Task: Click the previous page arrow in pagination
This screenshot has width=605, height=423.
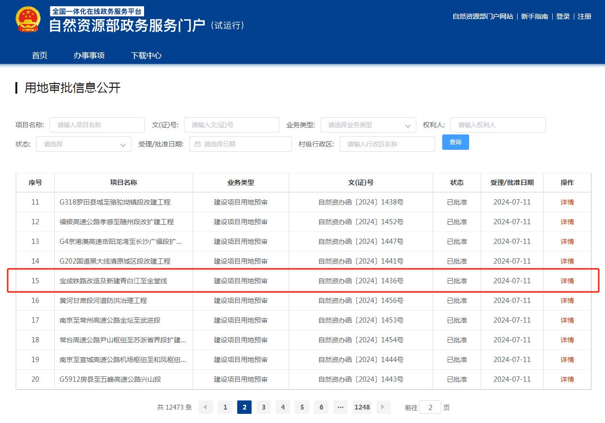Action: click(206, 407)
